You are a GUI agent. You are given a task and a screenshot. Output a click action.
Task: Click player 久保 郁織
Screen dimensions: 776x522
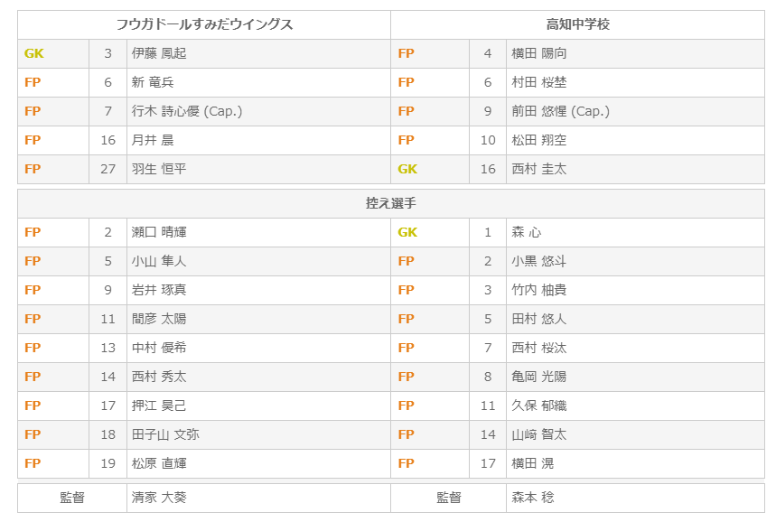pos(538,405)
